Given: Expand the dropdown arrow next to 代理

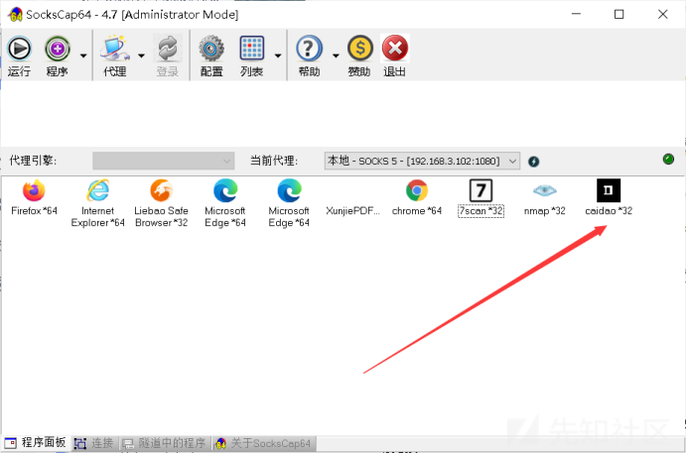Looking at the screenshot, I should click(x=141, y=56).
